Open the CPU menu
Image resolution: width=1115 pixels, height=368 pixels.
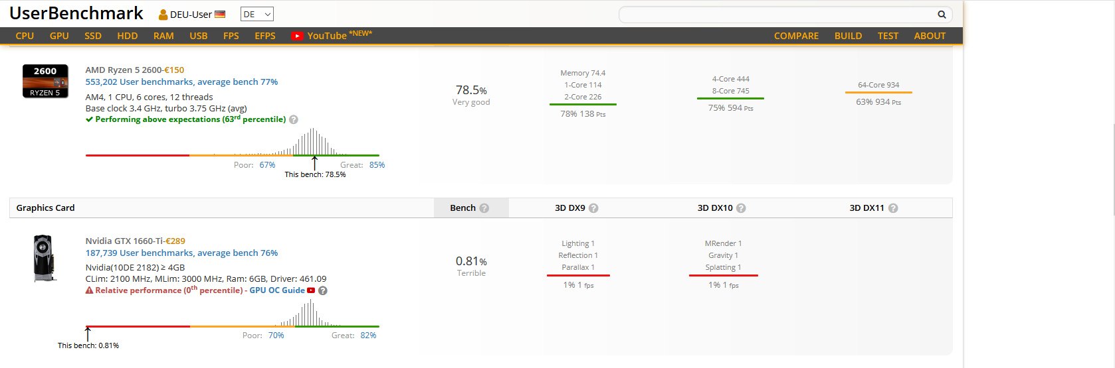pos(25,36)
